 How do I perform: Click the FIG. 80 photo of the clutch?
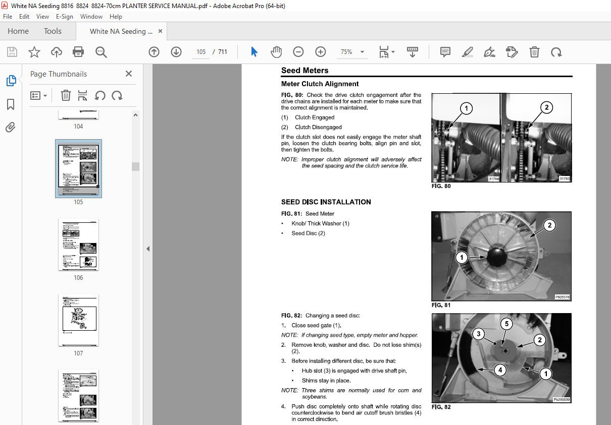pos(501,138)
